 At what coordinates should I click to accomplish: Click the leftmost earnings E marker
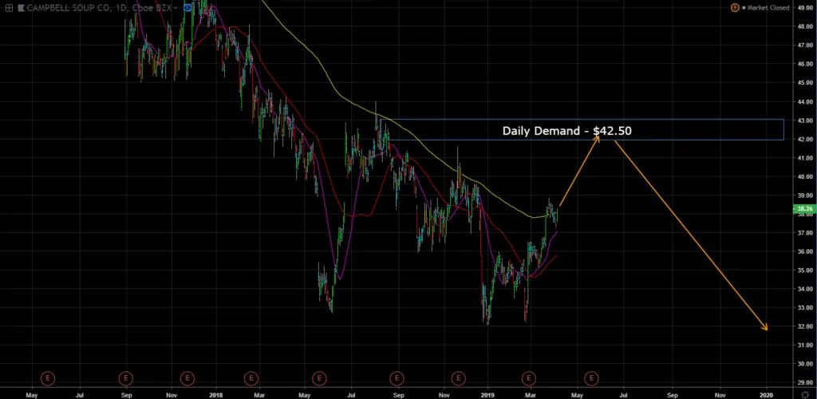[x=47, y=377]
